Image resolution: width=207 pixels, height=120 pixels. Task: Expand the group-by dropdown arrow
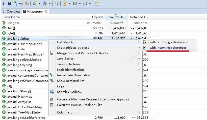point(70,4)
